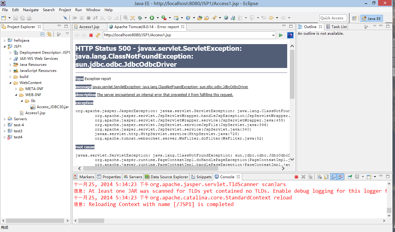395x232 pixels.
Task: Click the Console vertical scrollbar thumb
Action: pos(389,211)
